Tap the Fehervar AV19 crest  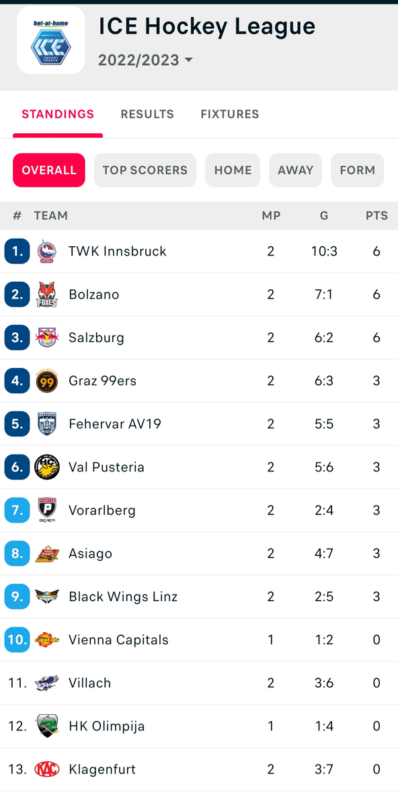click(x=47, y=424)
